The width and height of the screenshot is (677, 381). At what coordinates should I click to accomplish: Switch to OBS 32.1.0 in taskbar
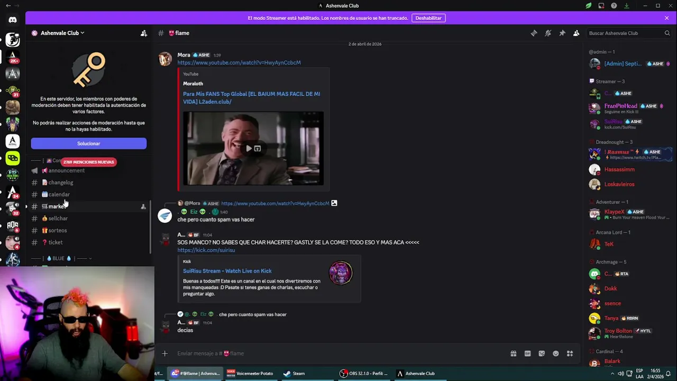[364, 373]
